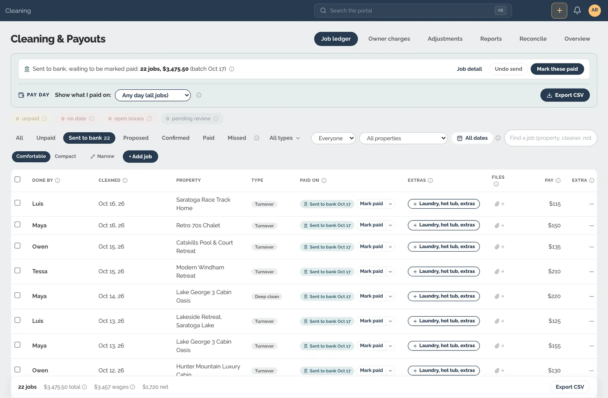The height and width of the screenshot is (398, 608).
Task: Click info icon on Done By column
Action: [x=57, y=181]
